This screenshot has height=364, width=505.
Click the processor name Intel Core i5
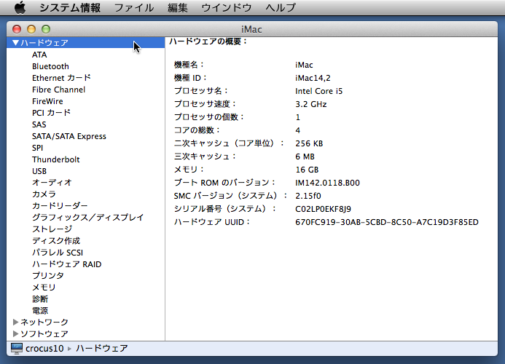pyautogui.click(x=319, y=91)
